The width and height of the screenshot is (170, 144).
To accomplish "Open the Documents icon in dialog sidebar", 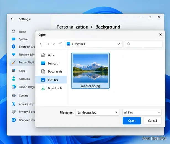I will tap(43, 71).
